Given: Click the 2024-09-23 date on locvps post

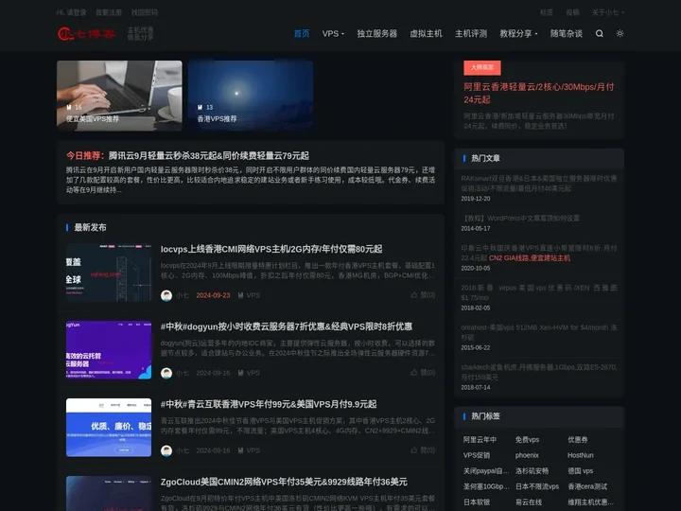Looking at the screenshot, I should [213, 295].
